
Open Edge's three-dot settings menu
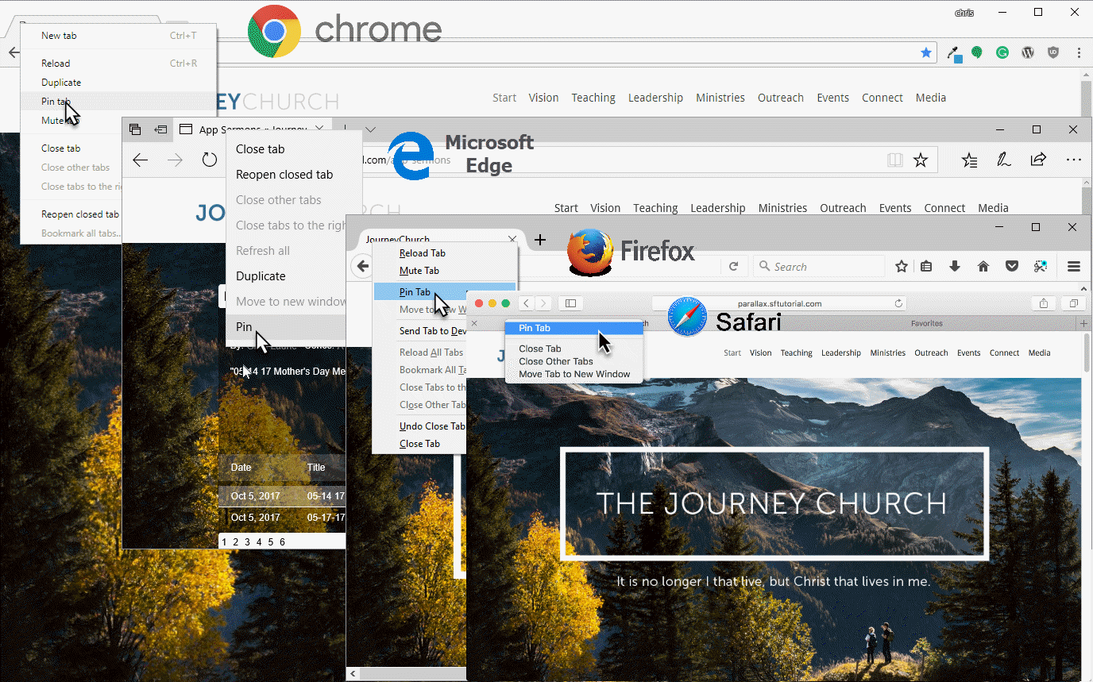[x=1074, y=160]
